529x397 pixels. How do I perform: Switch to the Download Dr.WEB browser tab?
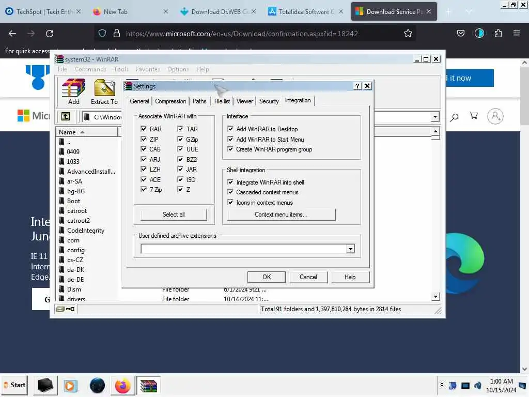click(218, 11)
